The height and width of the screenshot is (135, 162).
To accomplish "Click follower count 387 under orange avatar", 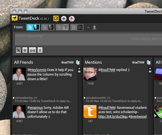I will click(x=90, y=121).
